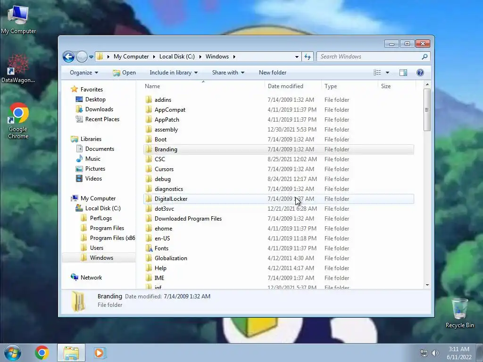The width and height of the screenshot is (483, 362).
Task: Open the recent pages dropdown beside Forward
Action: pyautogui.click(x=91, y=57)
